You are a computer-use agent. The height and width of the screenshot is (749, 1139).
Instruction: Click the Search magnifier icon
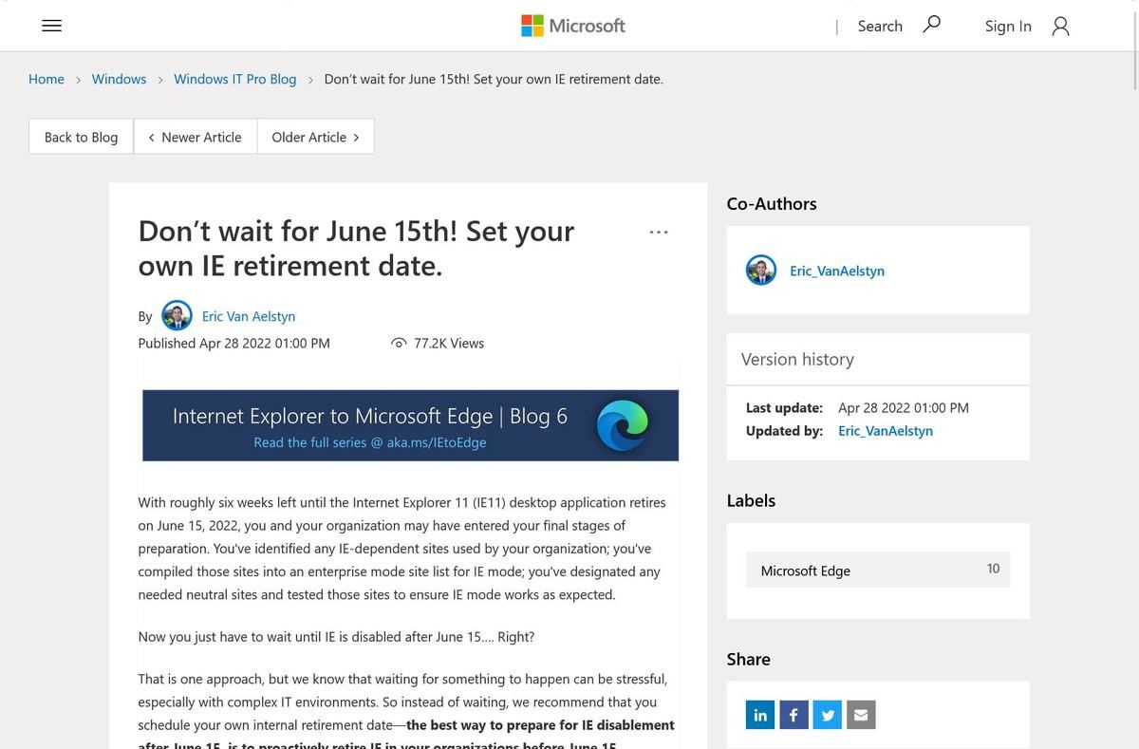pyautogui.click(x=932, y=25)
